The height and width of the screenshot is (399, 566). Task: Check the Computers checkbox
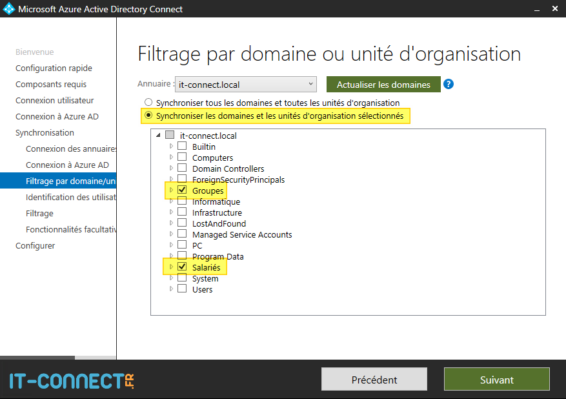[181, 158]
